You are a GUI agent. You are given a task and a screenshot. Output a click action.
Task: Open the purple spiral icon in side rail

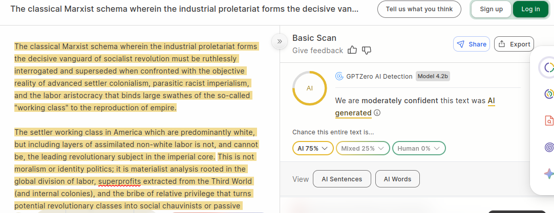[x=548, y=148]
